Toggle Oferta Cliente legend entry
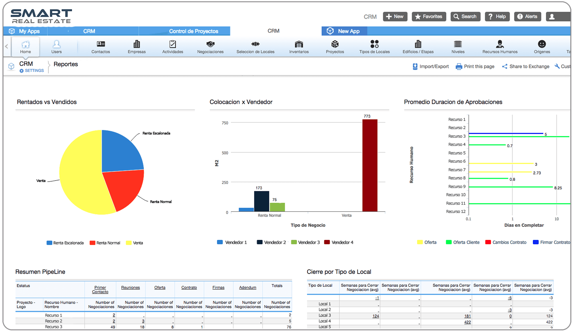574x332 pixels. [x=463, y=242]
